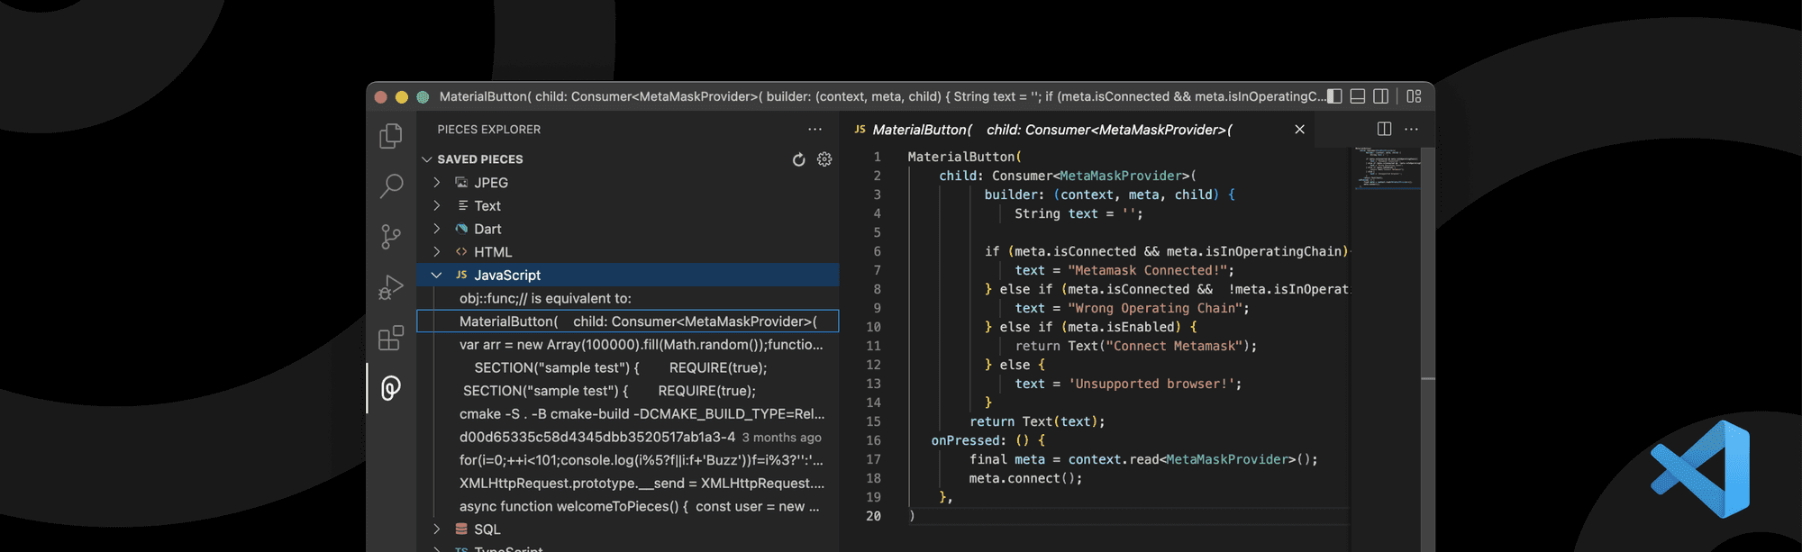Open Pieces Explorer more actions menu
The image size is (1802, 552).
(x=815, y=130)
